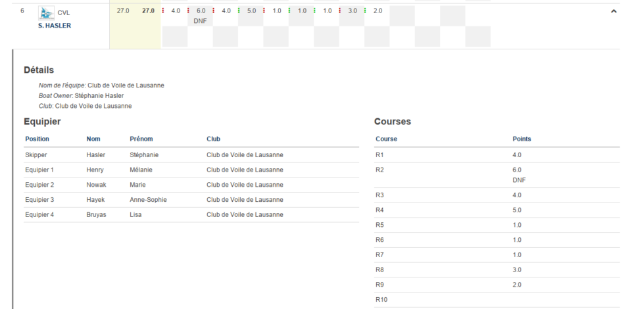The width and height of the screenshot is (638, 309).
Task: Click the CVL sailing club logo icon
Action: click(x=46, y=12)
